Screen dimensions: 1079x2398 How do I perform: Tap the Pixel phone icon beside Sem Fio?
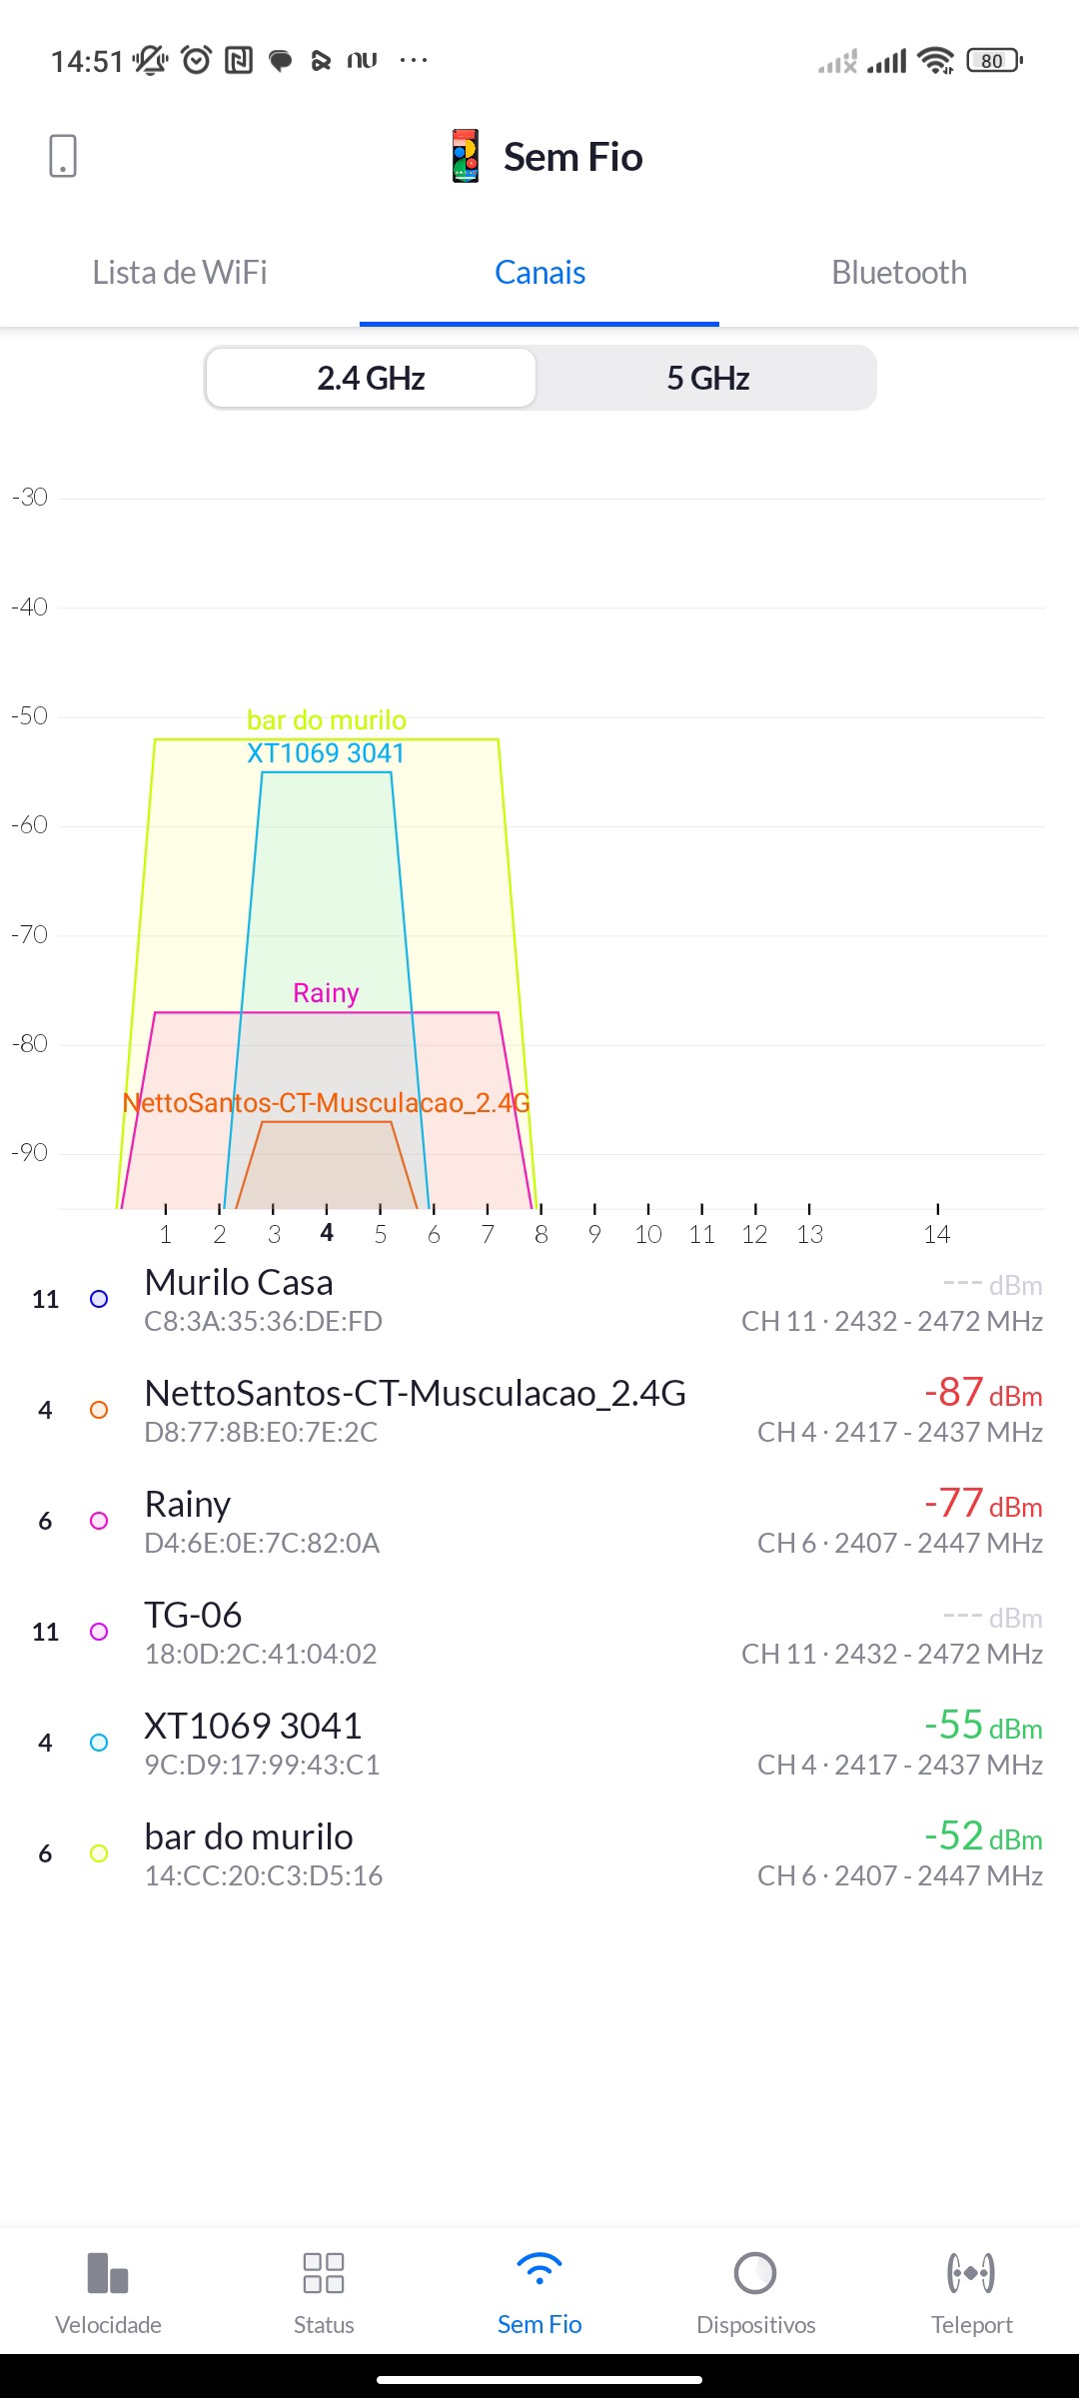466,156
